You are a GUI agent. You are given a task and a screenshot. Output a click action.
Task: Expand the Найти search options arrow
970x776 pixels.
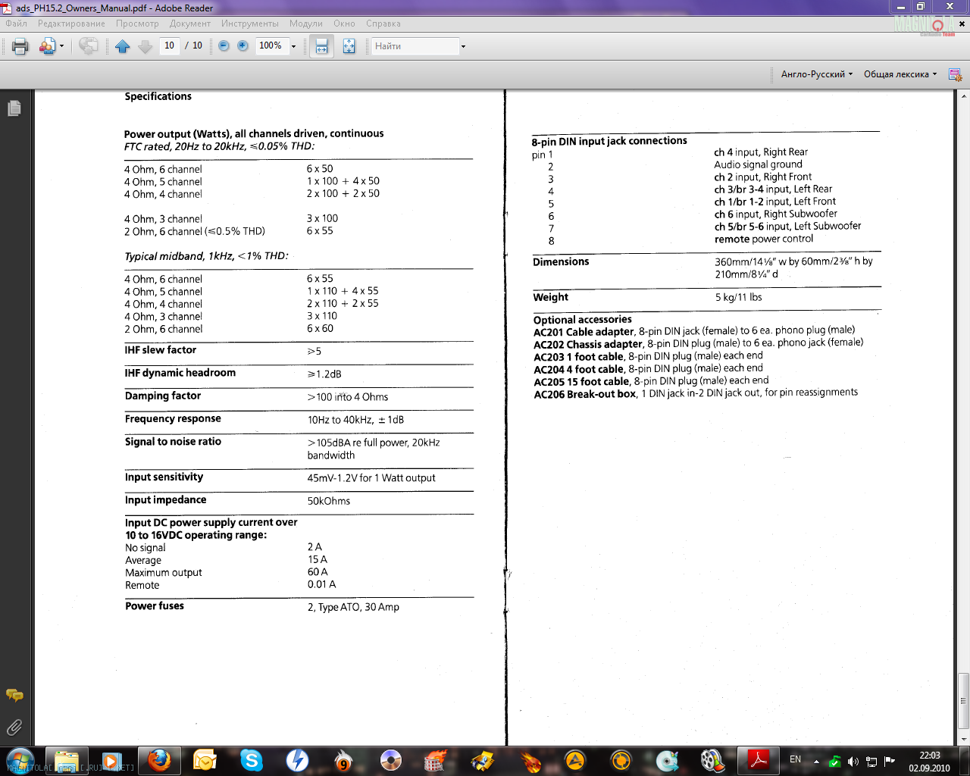click(463, 47)
